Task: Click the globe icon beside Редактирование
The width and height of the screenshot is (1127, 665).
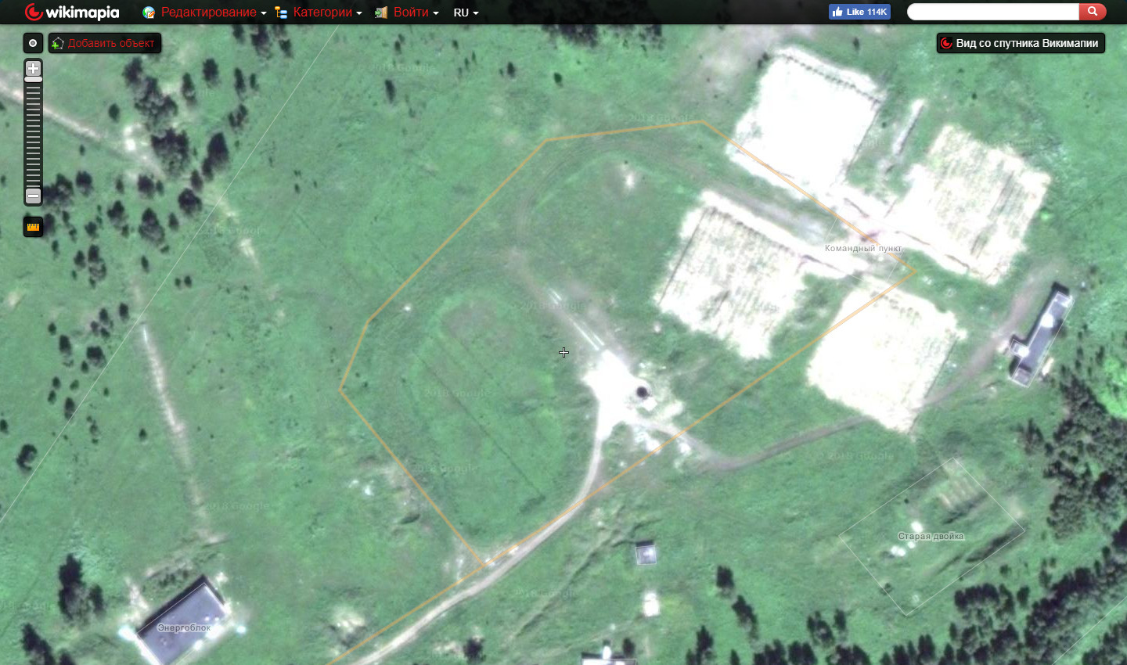Action: click(x=149, y=13)
